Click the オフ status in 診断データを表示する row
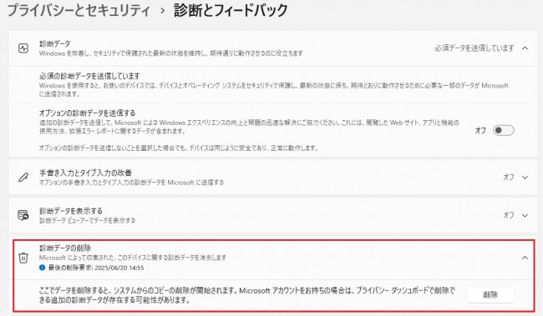The height and width of the screenshot is (316, 543). (509, 215)
